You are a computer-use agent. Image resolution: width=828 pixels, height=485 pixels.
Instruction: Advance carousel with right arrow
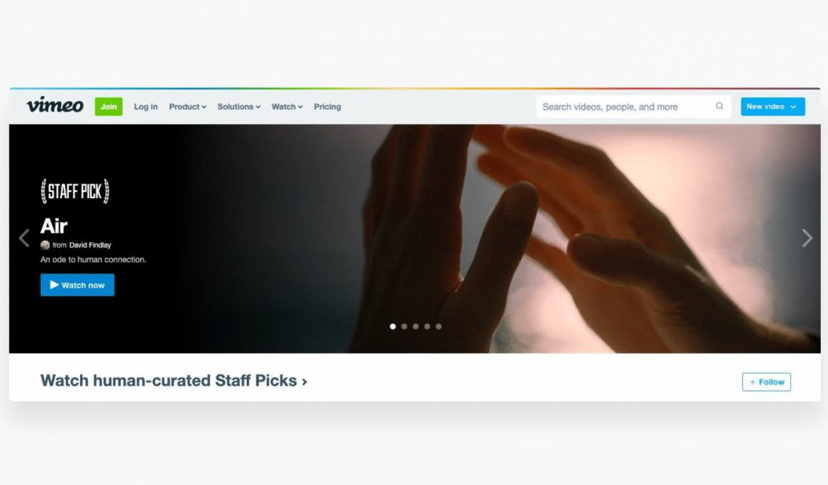807,238
